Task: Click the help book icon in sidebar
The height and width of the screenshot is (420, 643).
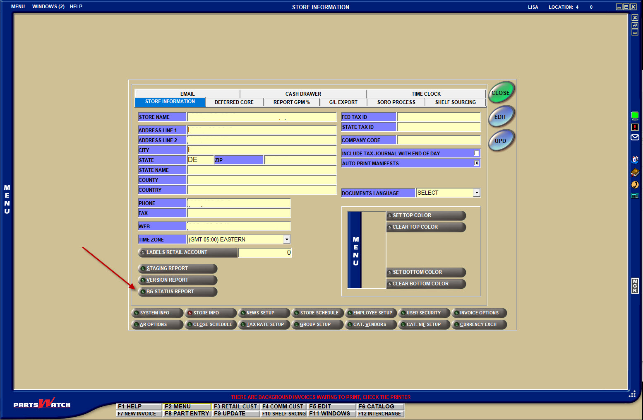Action: tap(635, 172)
